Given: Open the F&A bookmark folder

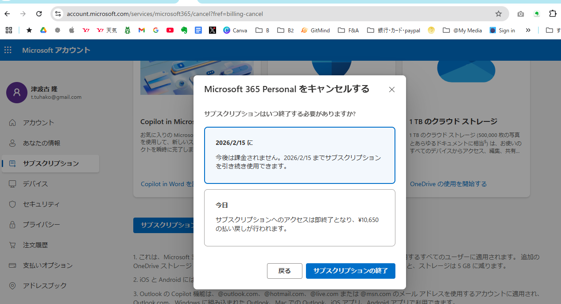Looking at the screenshot, I should point(348,31).
